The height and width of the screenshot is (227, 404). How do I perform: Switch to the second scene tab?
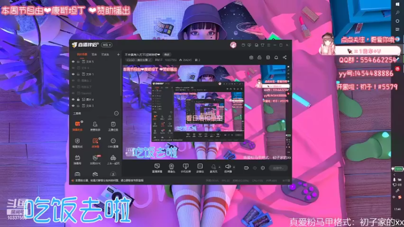point(94,54)
